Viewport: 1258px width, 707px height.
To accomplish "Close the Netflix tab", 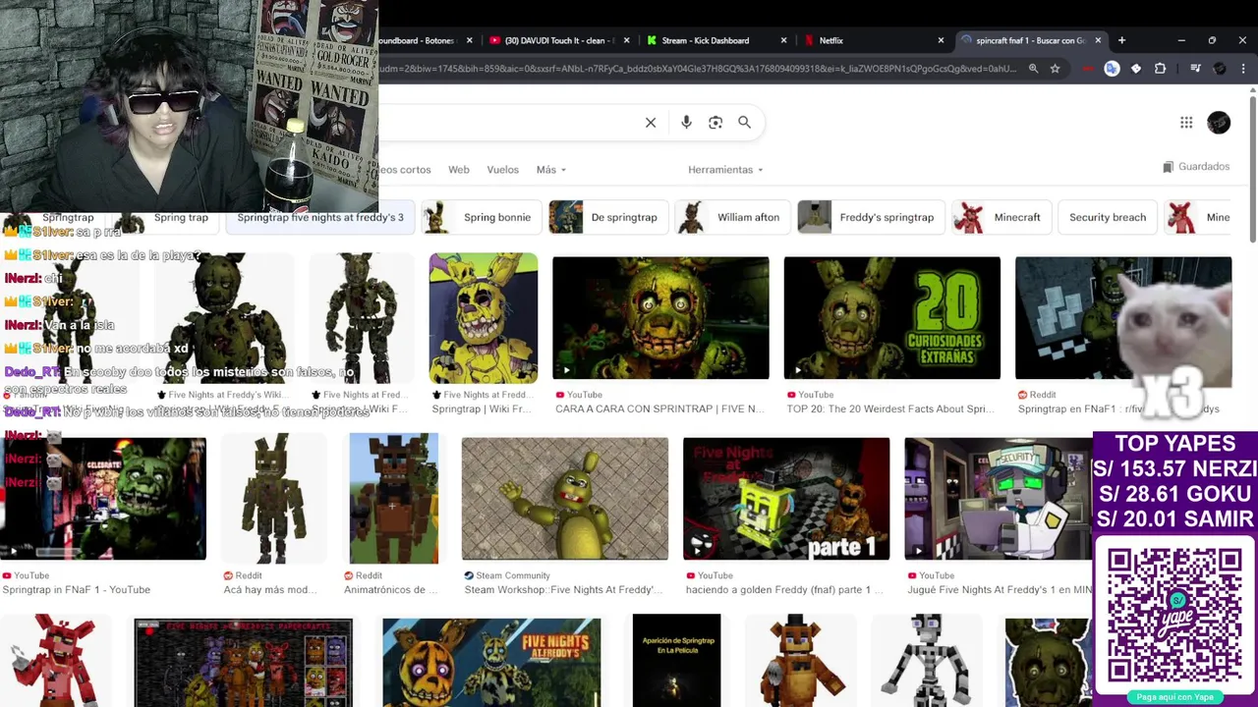I will (x=941, y=40).
